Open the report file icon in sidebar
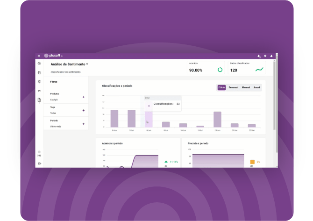This screenshot has height=221, width=313. tap(39, 100)
